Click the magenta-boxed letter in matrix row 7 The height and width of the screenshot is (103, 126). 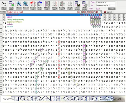click(84, 46)
